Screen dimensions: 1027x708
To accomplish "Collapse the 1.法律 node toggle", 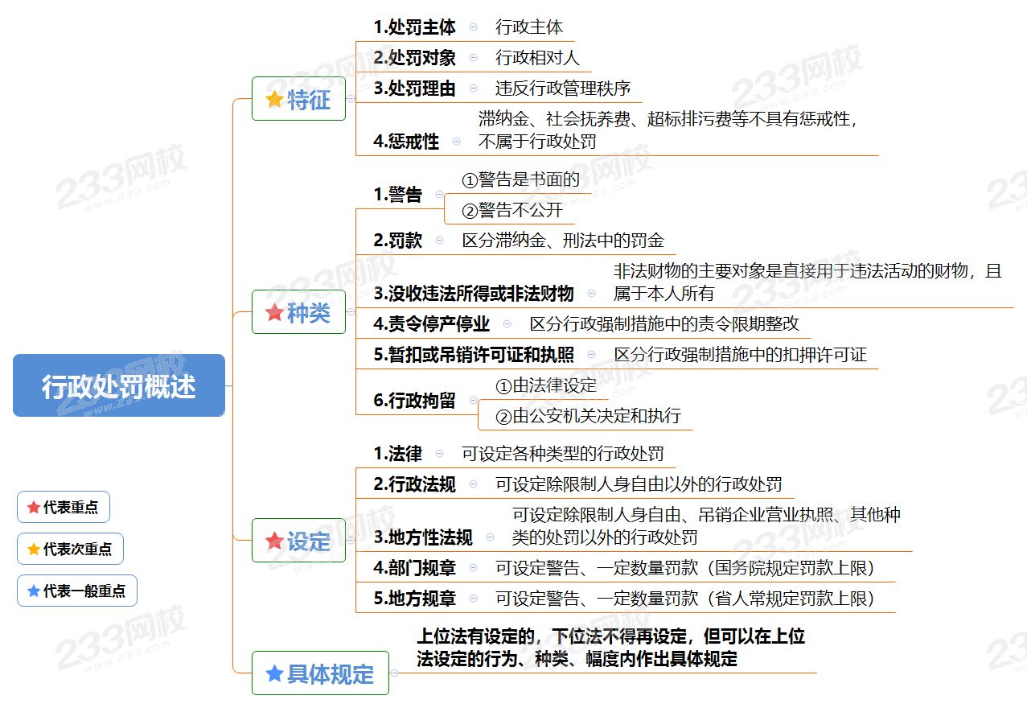I will (x=439, y=453).
